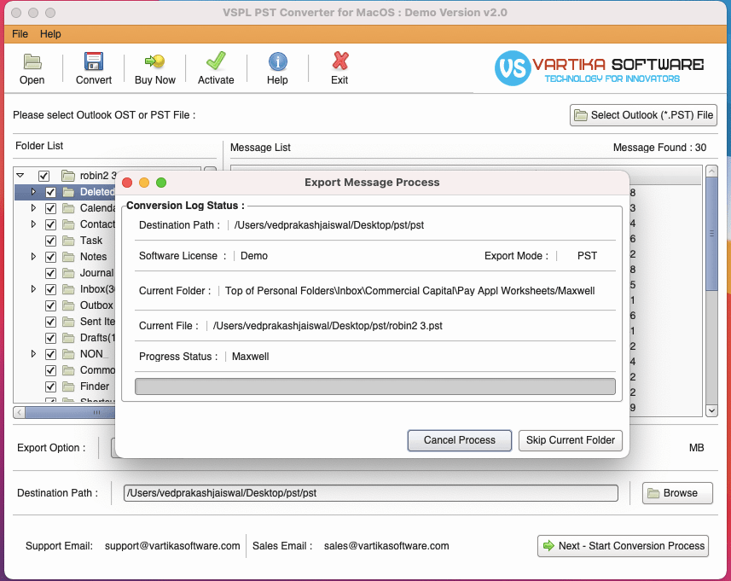Select the Task folder row
731x581 pixels.
pos(65,241)
